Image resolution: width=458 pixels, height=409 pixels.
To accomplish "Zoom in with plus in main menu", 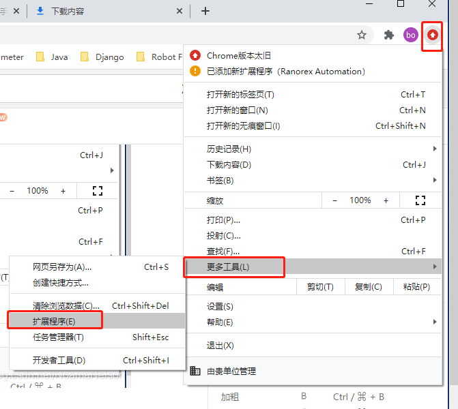I will [x=386, y=200].
